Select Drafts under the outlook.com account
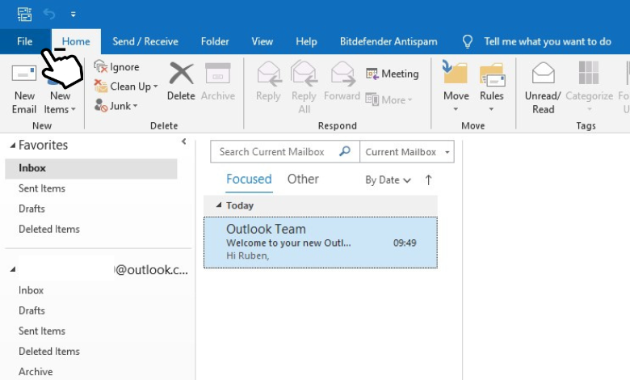This screenshot has width=630, height=380. click(31, 310)
